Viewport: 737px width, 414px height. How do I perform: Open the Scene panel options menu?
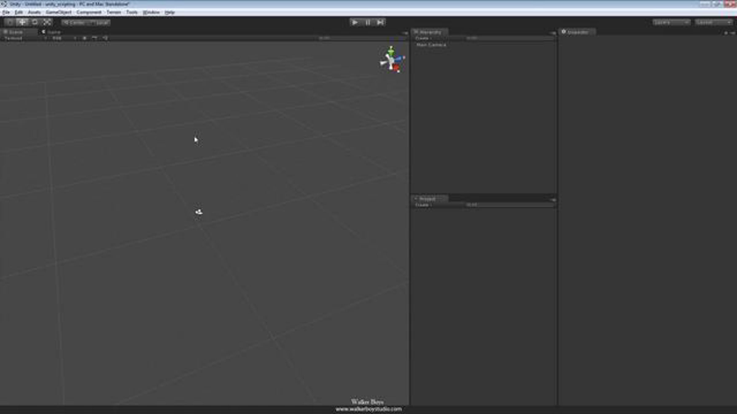pos(405,33)
